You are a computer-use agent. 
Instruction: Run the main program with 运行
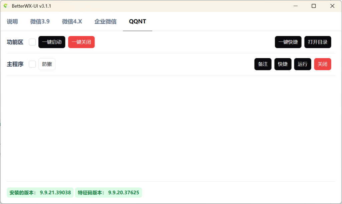303,64
